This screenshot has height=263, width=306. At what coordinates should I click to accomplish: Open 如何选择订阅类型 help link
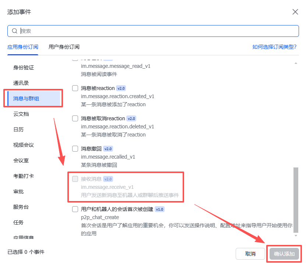[x=274, y=47]
